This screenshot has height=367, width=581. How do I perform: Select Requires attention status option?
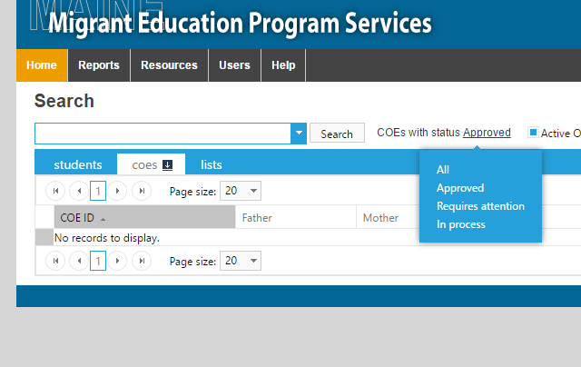coord(480,206)
